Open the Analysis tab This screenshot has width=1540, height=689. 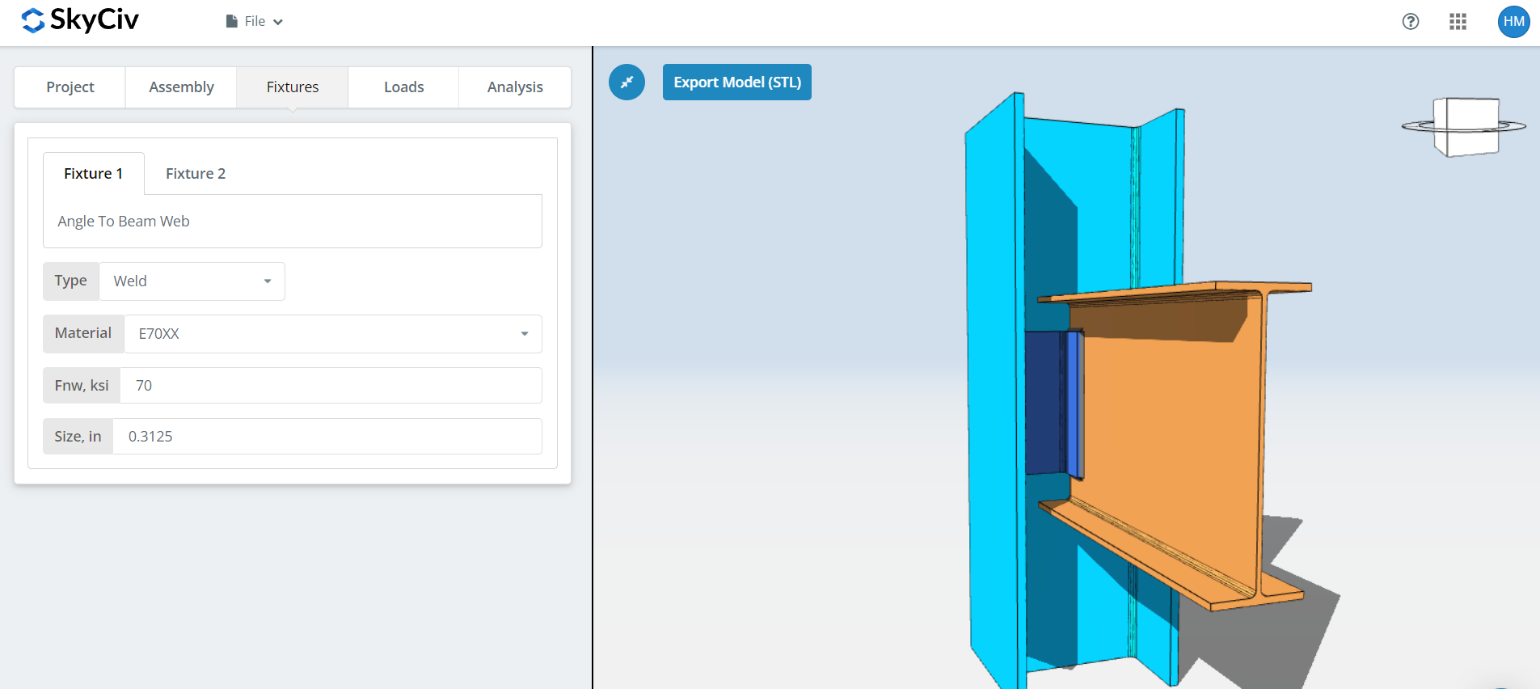(515, 87)
